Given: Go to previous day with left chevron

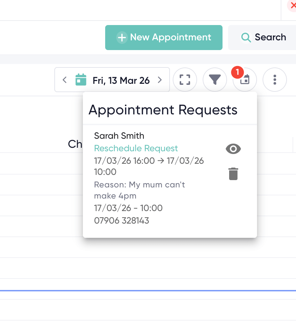Looking at the screenshot, I should click(64, 80).
